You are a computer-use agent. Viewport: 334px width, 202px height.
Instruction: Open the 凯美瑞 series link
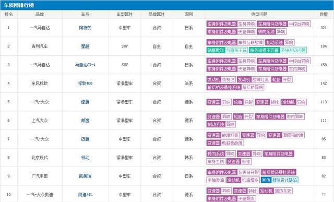point(85,176)
